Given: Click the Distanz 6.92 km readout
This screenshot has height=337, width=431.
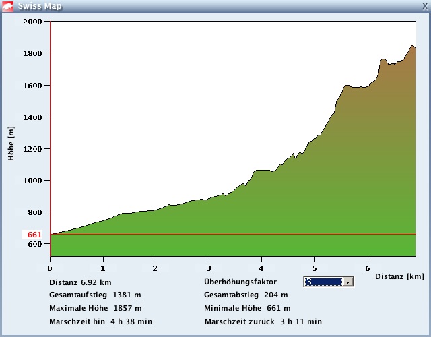Looking at the screenshot, I should pyautogui.click(x=80, y=282).
